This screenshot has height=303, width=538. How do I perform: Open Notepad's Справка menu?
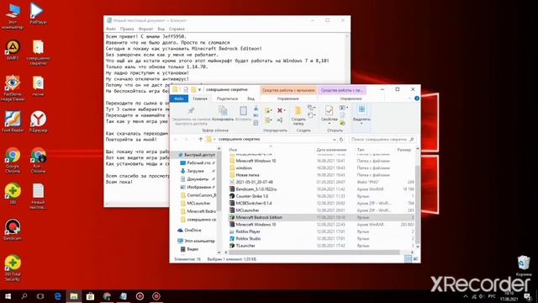[177, 29]
